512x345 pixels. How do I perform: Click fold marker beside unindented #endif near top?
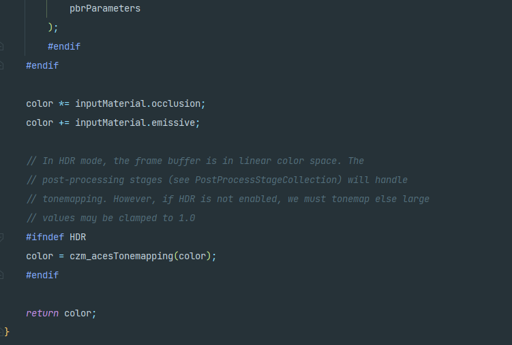pos(1,65)
